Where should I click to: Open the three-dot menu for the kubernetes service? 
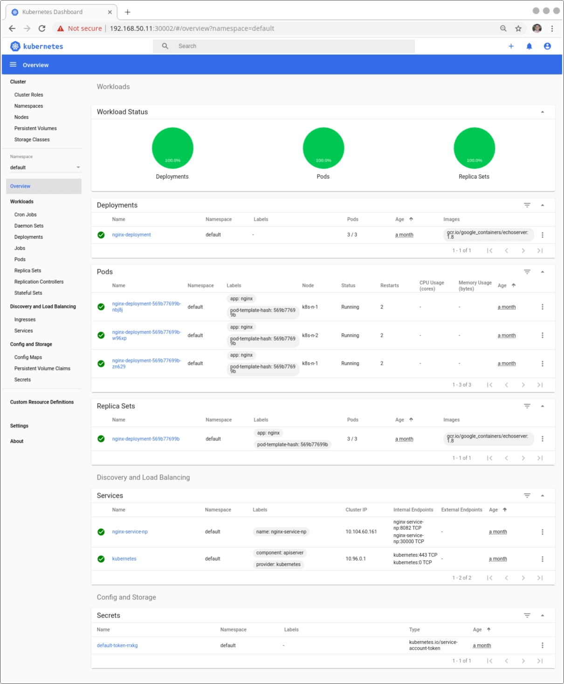point(542,558)
